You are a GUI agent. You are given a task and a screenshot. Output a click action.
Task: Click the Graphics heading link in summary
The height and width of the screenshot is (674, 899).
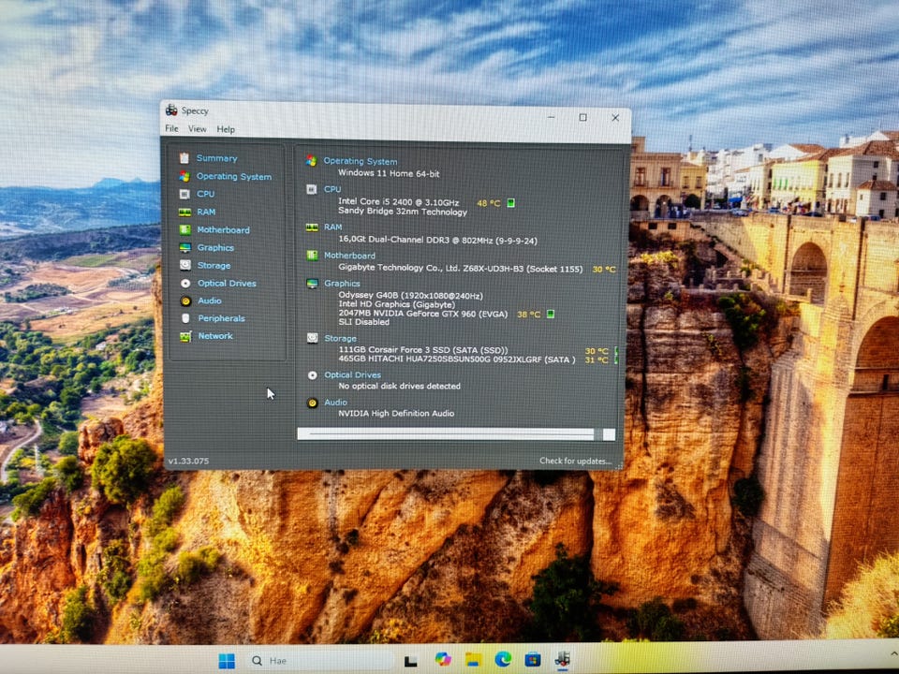(342, 283)
